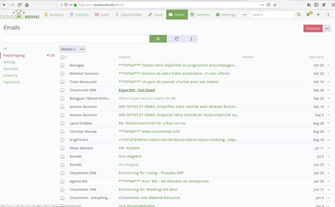
Task: Open 'FW: Kontakt.' email
Action: pos(130,148)
